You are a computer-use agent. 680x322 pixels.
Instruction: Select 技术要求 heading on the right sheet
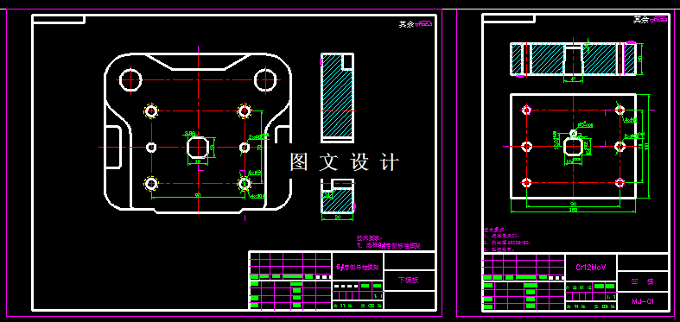tap(495, 230)
